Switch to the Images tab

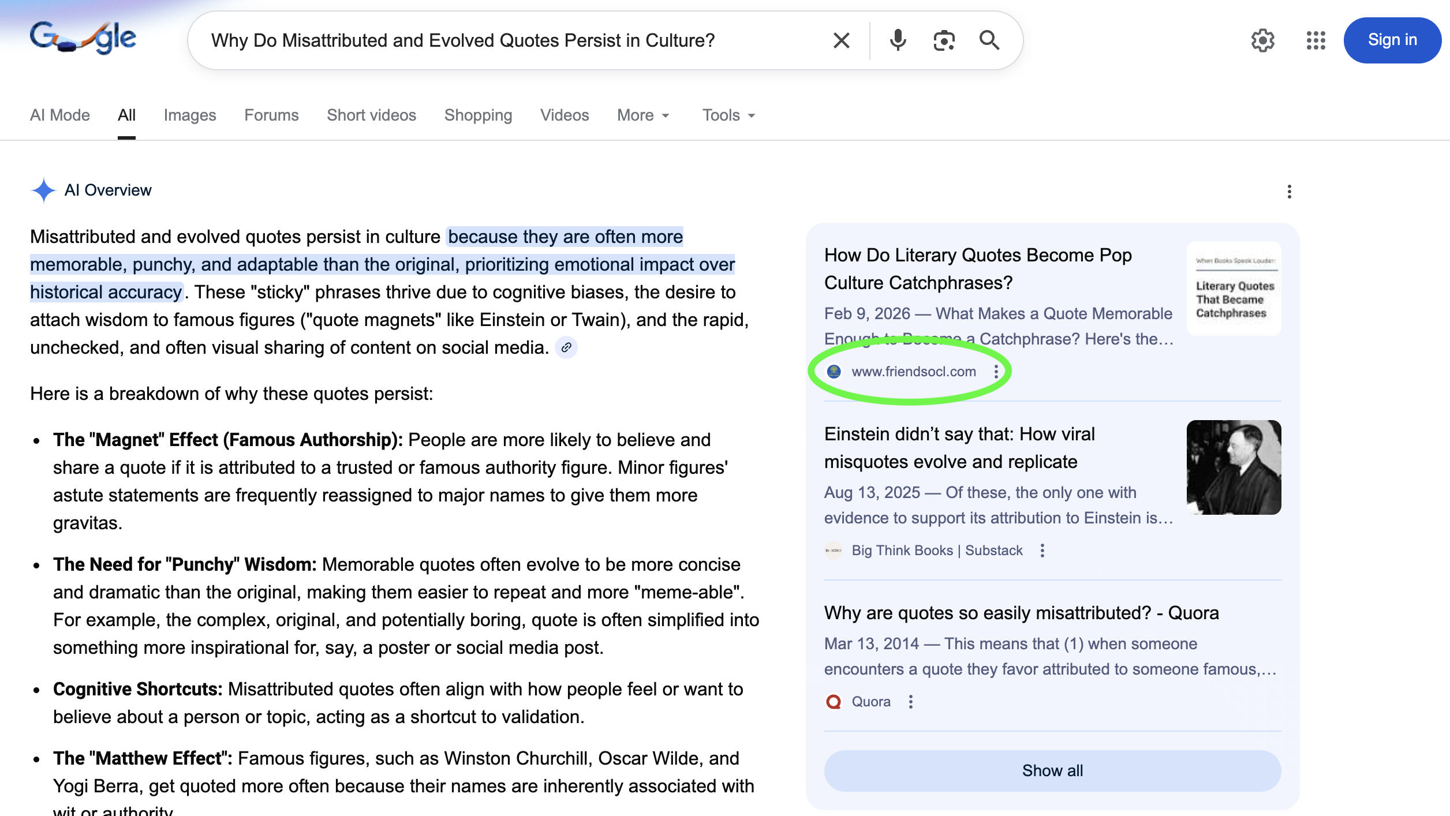coord(190,115)
